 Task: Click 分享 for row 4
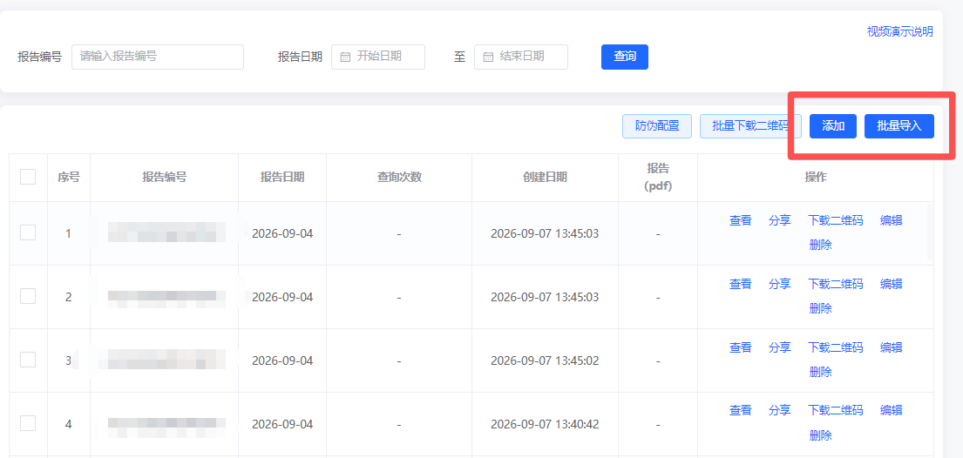(x=779, y=411)
